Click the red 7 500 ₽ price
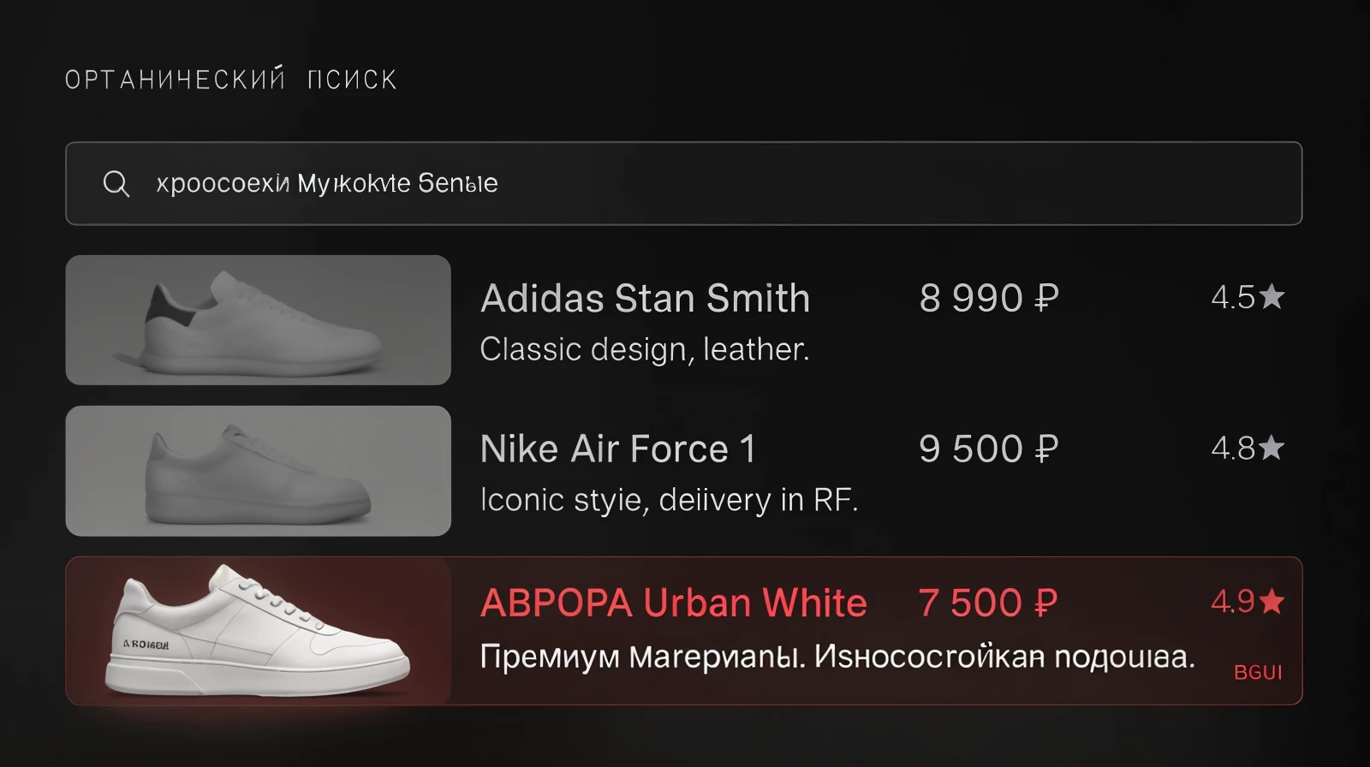 [988, 603]
